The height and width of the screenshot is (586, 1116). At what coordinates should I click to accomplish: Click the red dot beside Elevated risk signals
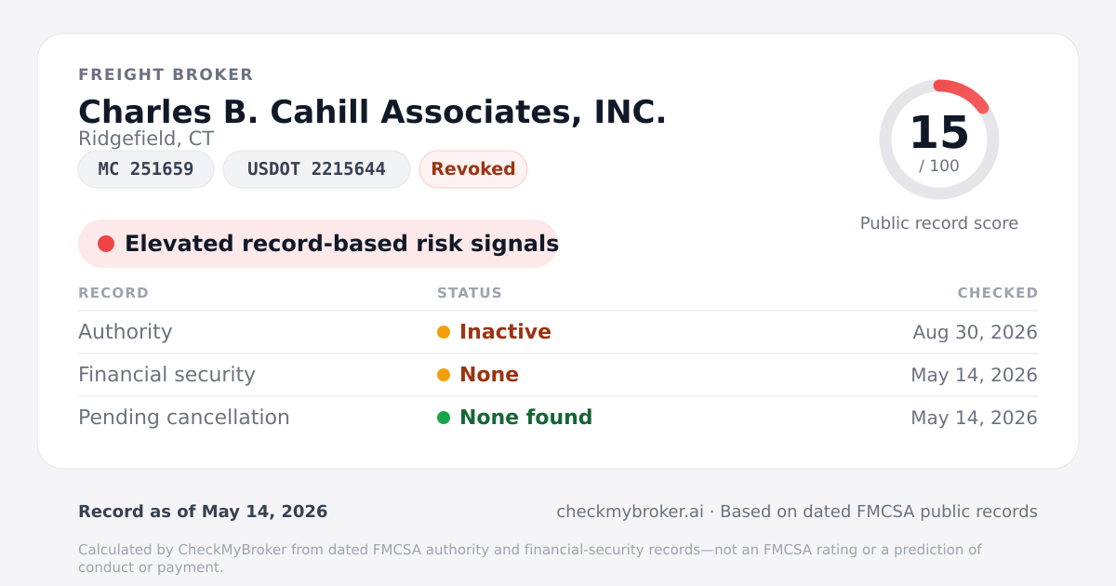pyautogui.click(x=106, y=244)
